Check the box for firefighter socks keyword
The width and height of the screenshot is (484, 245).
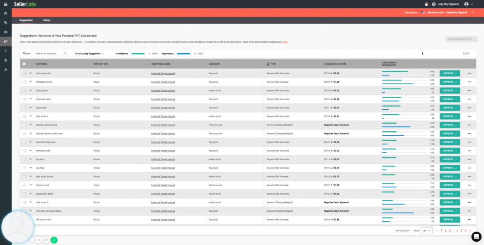(24, 82)
